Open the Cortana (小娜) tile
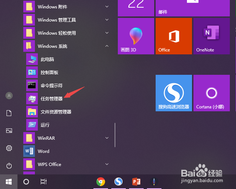Image resolution: width=236 pixels, height=189 pixels. click(212, 93)
